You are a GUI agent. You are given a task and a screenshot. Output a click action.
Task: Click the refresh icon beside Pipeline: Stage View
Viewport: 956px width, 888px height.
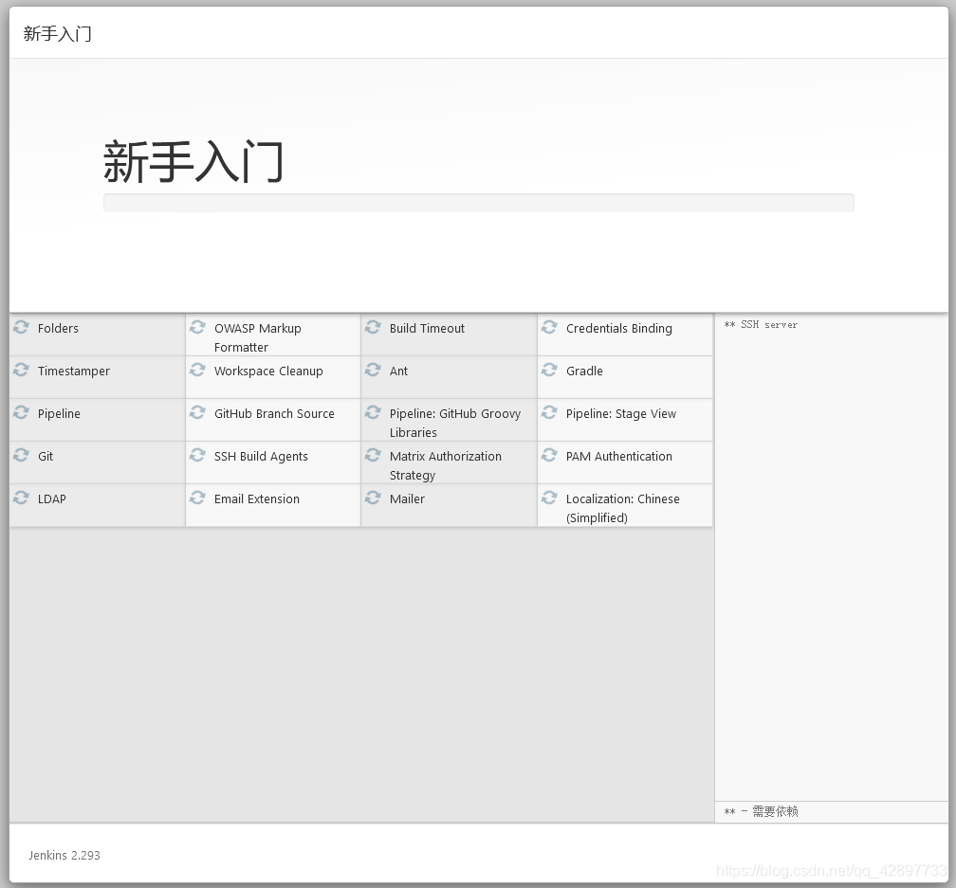(549, 412)
